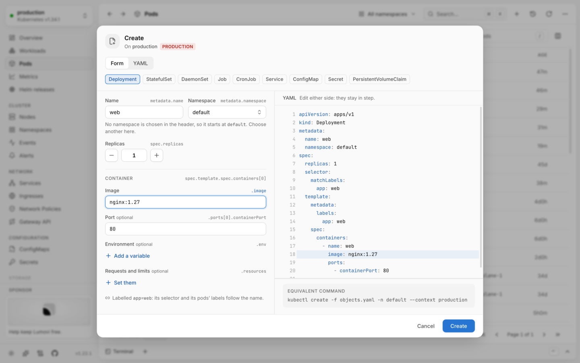Pick the ConfigMap resource type

coord(306,79)
